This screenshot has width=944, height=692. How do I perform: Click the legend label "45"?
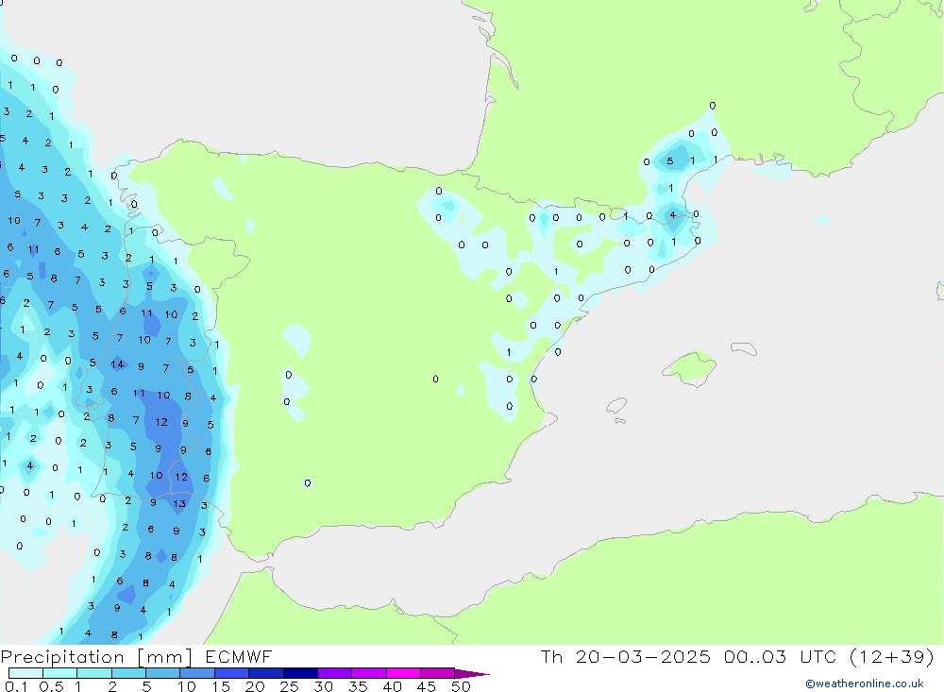pyautogui.click(x=427, y=686)
